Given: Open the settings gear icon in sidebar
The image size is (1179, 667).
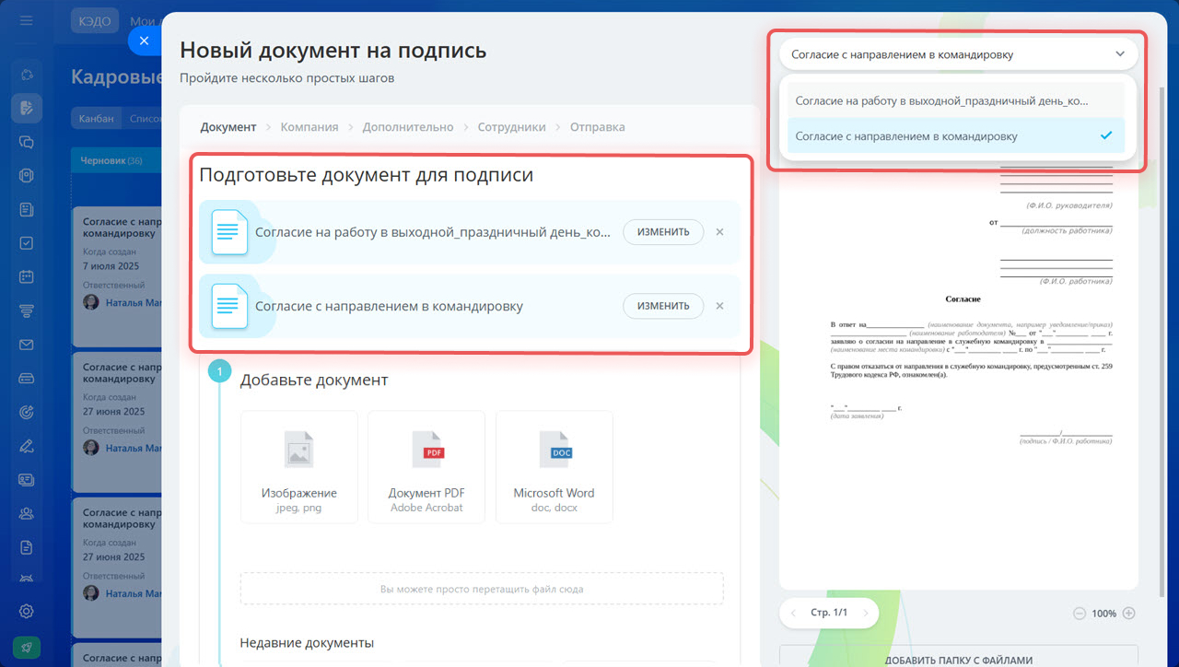Looking at the screenshot, I should [27, 611].
